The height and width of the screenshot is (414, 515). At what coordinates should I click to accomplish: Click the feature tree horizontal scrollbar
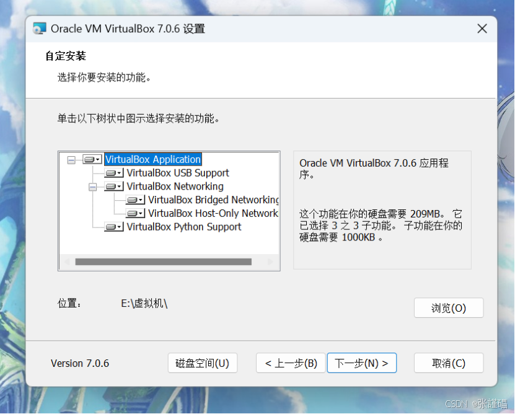point(163,262)
